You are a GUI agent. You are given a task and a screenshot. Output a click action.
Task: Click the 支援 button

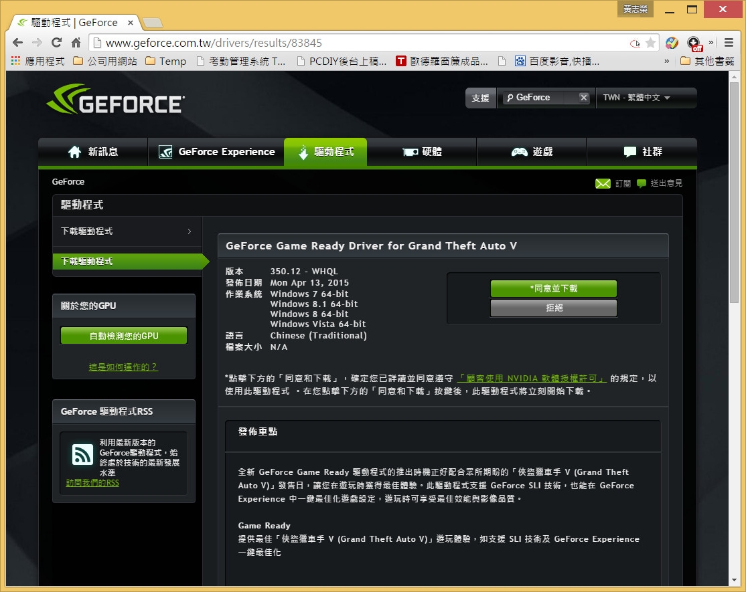tap(481, 98)
